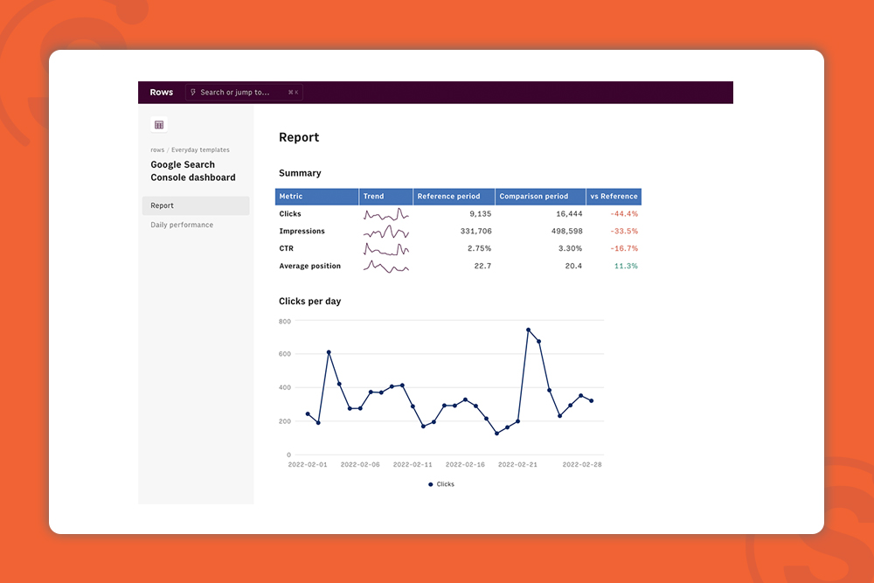Select the -33.5% change cell

click(624, 232)
